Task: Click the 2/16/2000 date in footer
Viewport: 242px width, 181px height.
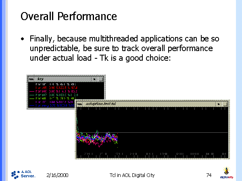Action: pos(57,175)
